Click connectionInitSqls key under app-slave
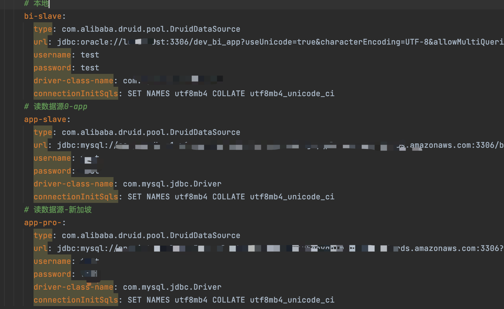Screen dimensions: 504x309 [x=76, y=197]
